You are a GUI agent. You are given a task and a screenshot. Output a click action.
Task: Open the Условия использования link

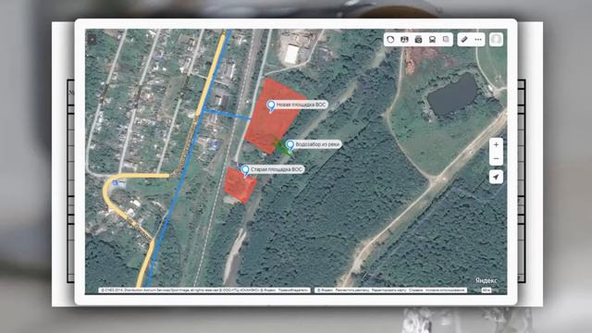coord(446,290)
